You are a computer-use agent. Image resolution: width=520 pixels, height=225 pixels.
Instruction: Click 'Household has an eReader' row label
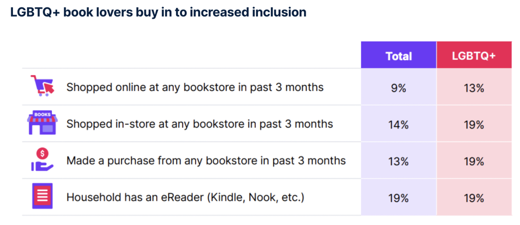[185, 197]
